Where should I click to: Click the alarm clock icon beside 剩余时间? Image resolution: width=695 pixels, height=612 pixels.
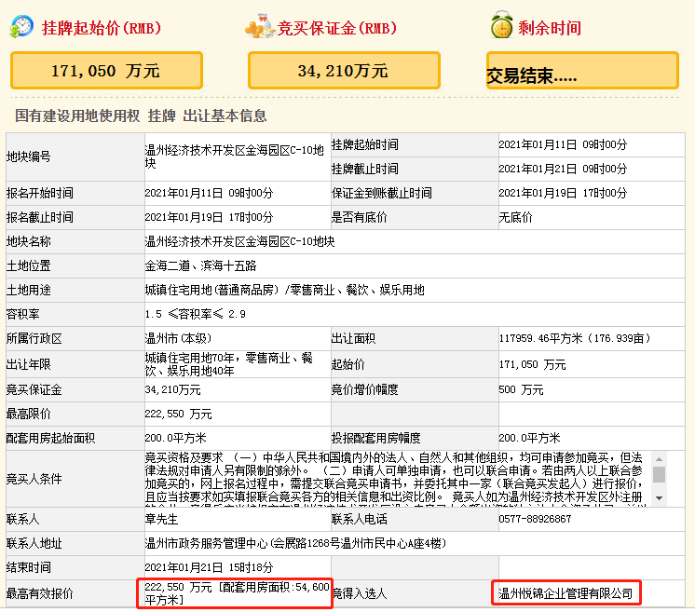(502, 25)
